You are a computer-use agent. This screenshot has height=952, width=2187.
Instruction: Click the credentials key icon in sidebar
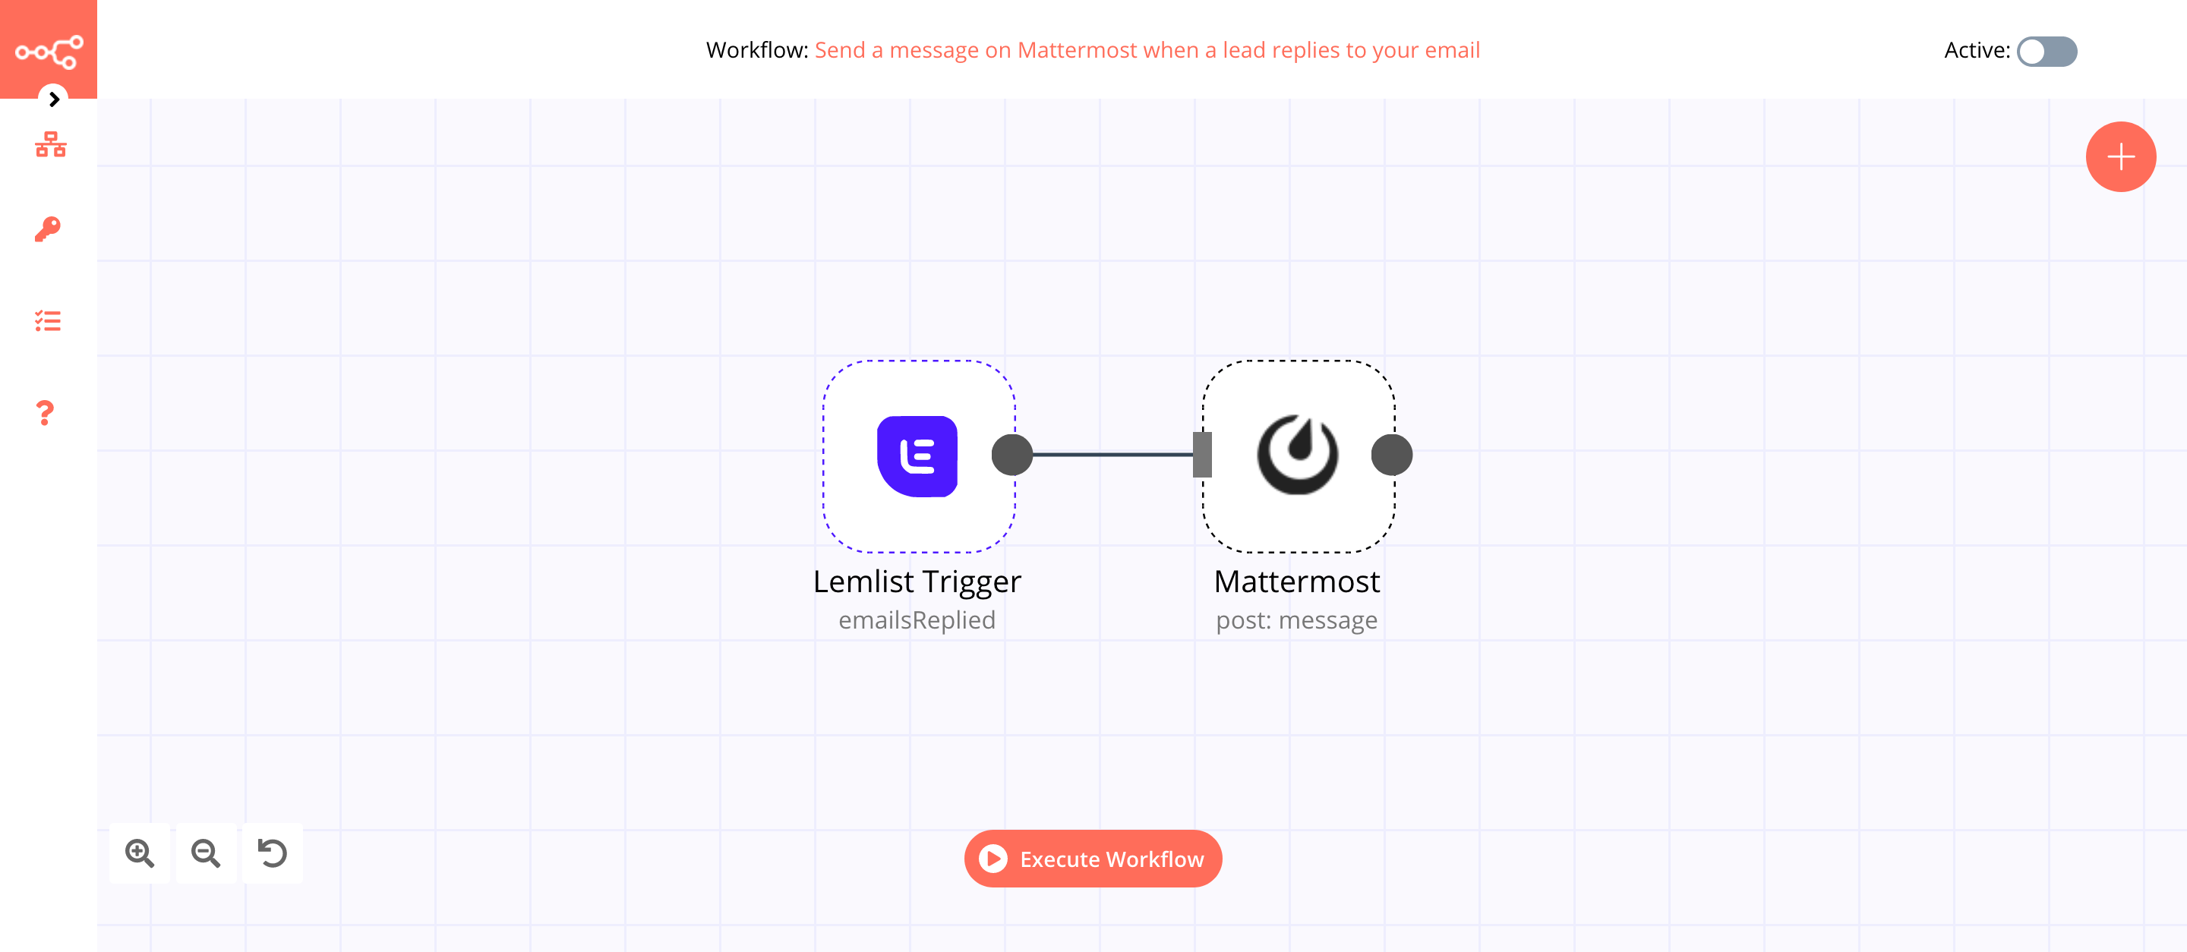pos(49,229)
